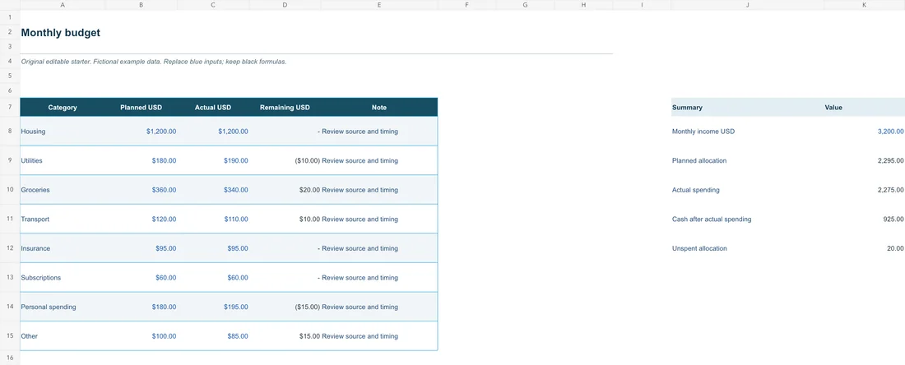Image resolution: width=905 pixels, height=365 pixels.
Task: Select row header 15
Action: (10, 335)
